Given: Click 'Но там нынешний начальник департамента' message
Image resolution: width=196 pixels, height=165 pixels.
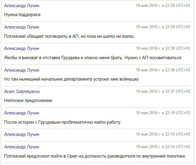Looking at the screenshot, I should click(71, 79).
